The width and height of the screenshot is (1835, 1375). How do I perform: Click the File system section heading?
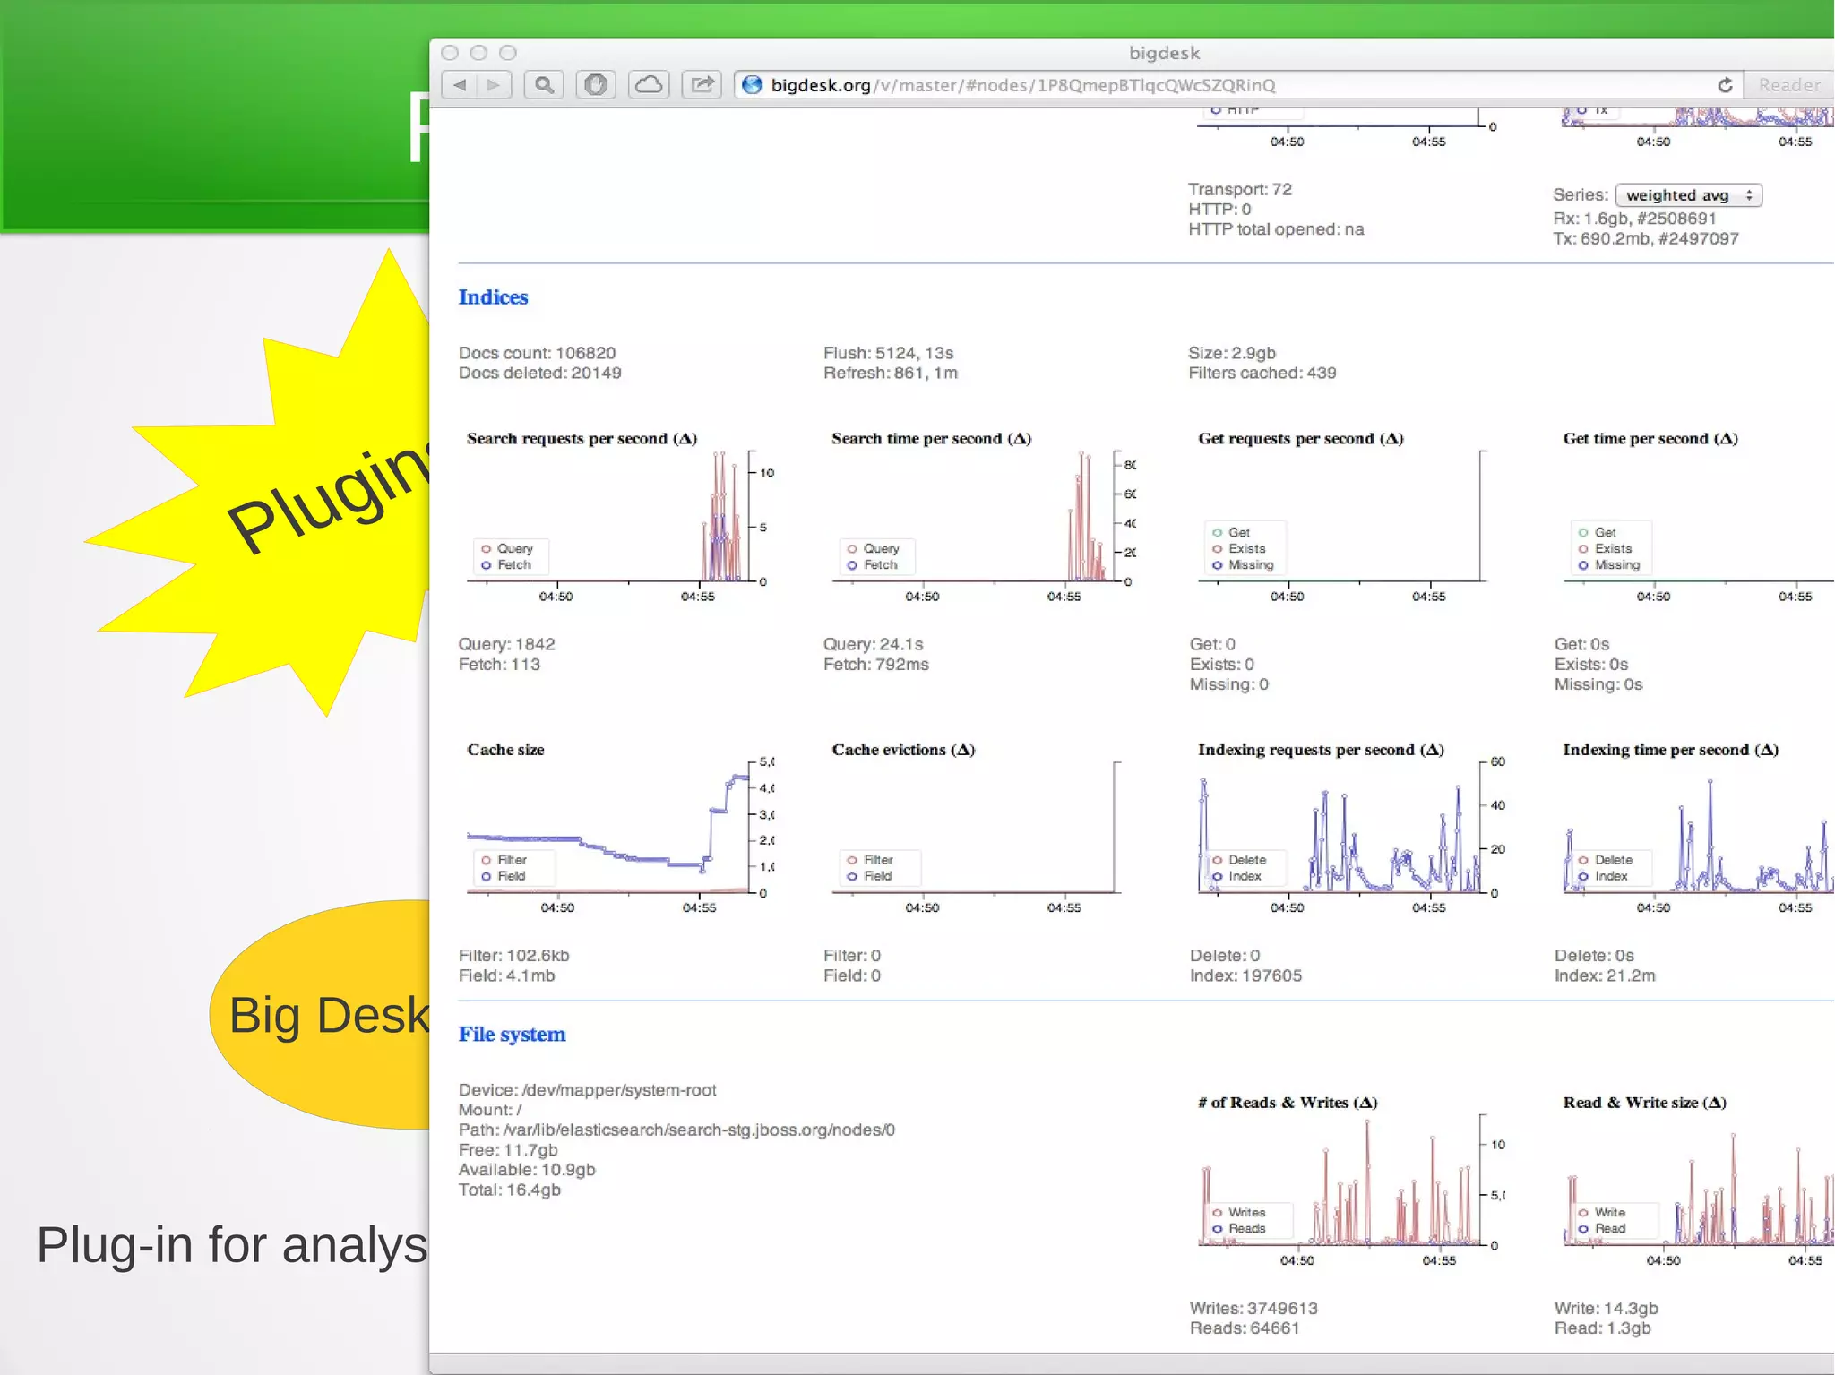pyautogui.click(x=512, y=1035)
